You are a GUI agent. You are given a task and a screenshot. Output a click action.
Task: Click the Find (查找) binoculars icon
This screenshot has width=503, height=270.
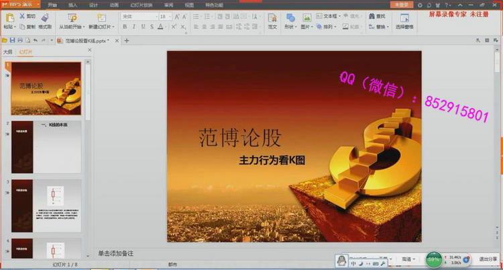pyautogui.click(x=371, y=15)
